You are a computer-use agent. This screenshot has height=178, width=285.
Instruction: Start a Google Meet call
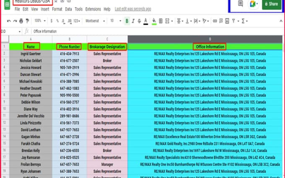tap(253, 4)
